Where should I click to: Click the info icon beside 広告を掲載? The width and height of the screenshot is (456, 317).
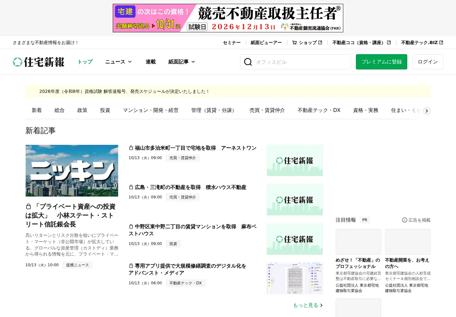(x=404, y=220)
